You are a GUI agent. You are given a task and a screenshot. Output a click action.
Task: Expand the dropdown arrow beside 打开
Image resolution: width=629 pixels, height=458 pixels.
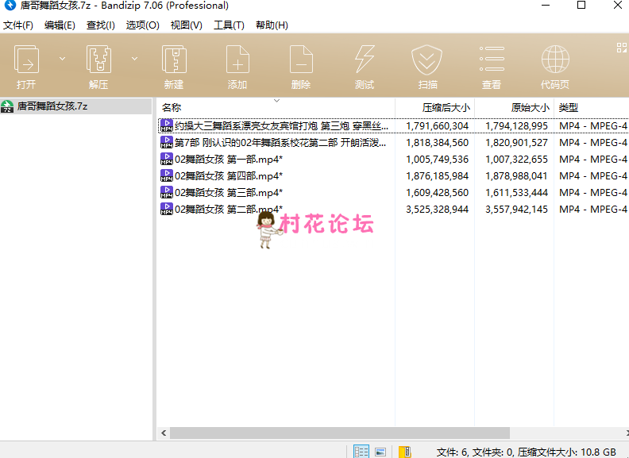(62, 59)
